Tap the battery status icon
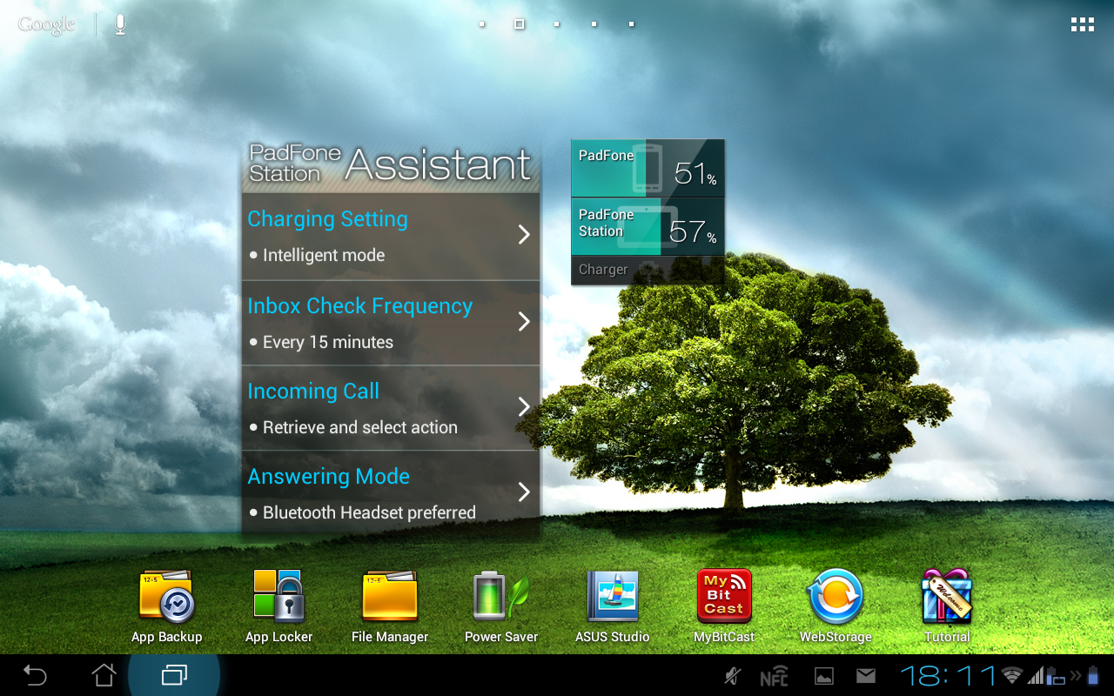This screenshot has width=1114, height=696. click(1094, 675)
